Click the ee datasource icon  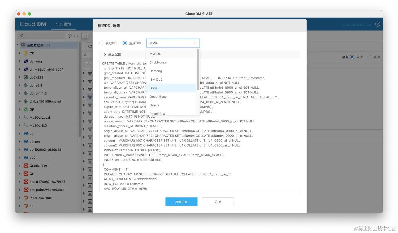click(26, 206)
